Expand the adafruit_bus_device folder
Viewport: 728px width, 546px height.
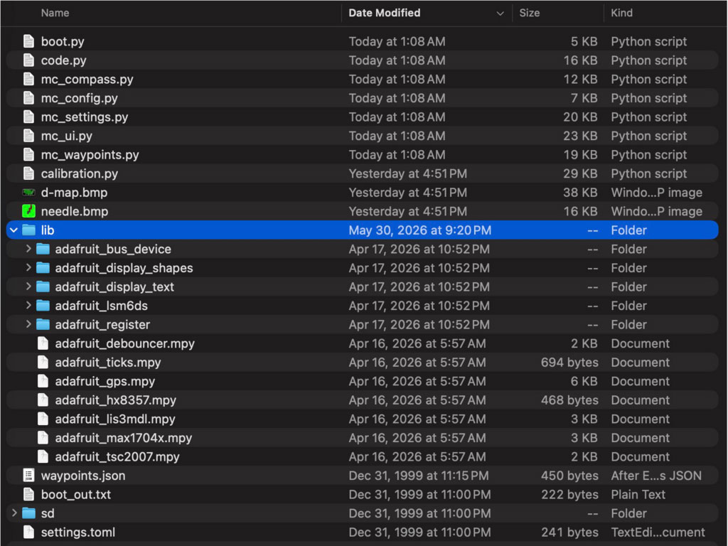[28, 249]
